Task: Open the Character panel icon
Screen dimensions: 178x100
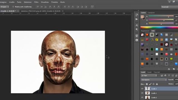Action: tap(137, 25)
